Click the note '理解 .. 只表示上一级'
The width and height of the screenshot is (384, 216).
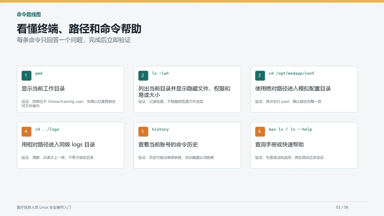[x=58, y=157]
